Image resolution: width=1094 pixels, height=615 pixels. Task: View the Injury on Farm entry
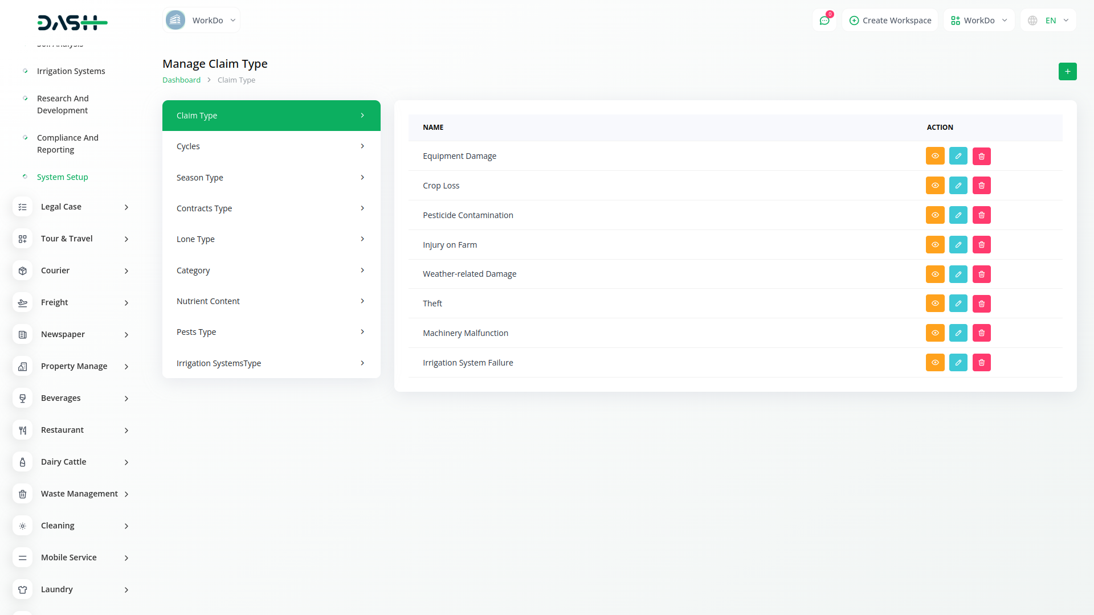(x=935, y=245)
